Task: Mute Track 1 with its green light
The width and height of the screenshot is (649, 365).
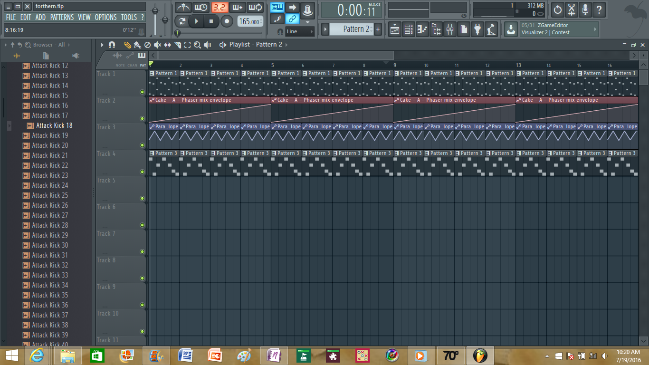Action: [142, 92]
